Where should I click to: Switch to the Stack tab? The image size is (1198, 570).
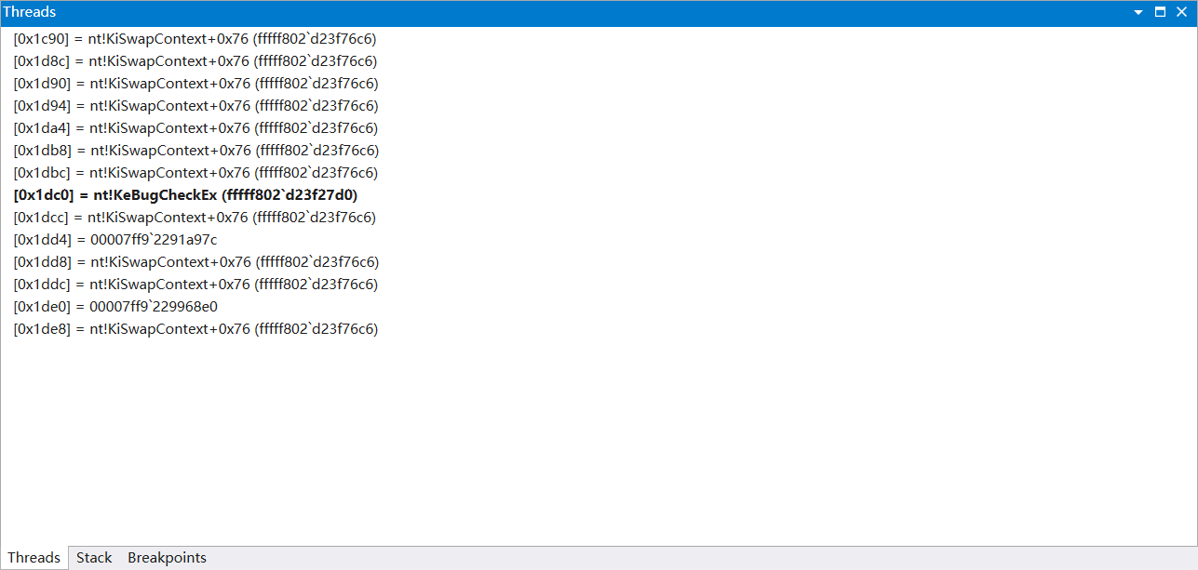point(93,557)
